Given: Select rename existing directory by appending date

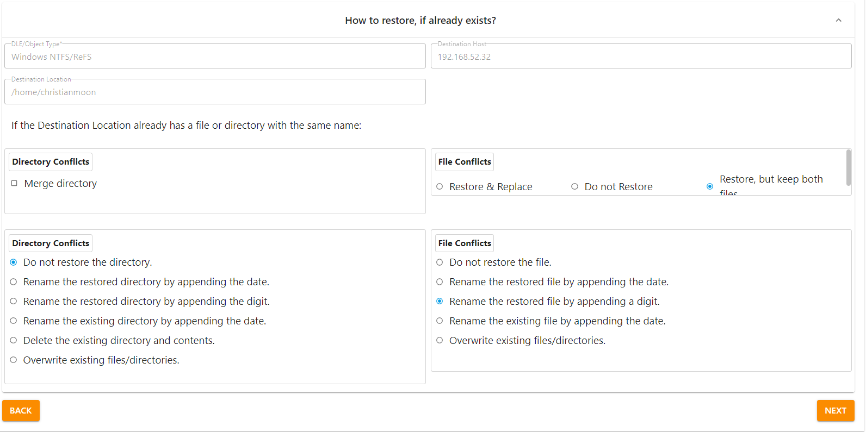Looking at the screenshot, I should (x=14, y=321).
